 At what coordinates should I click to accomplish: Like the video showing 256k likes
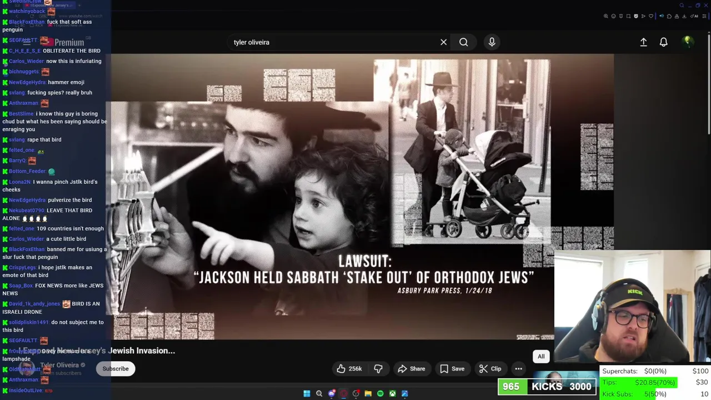pos(349,368)
